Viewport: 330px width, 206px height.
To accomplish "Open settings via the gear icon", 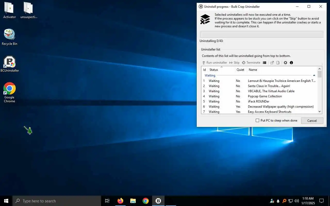I will coord(285,63).
